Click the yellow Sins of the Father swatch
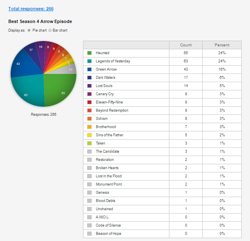 click(90, 135)
